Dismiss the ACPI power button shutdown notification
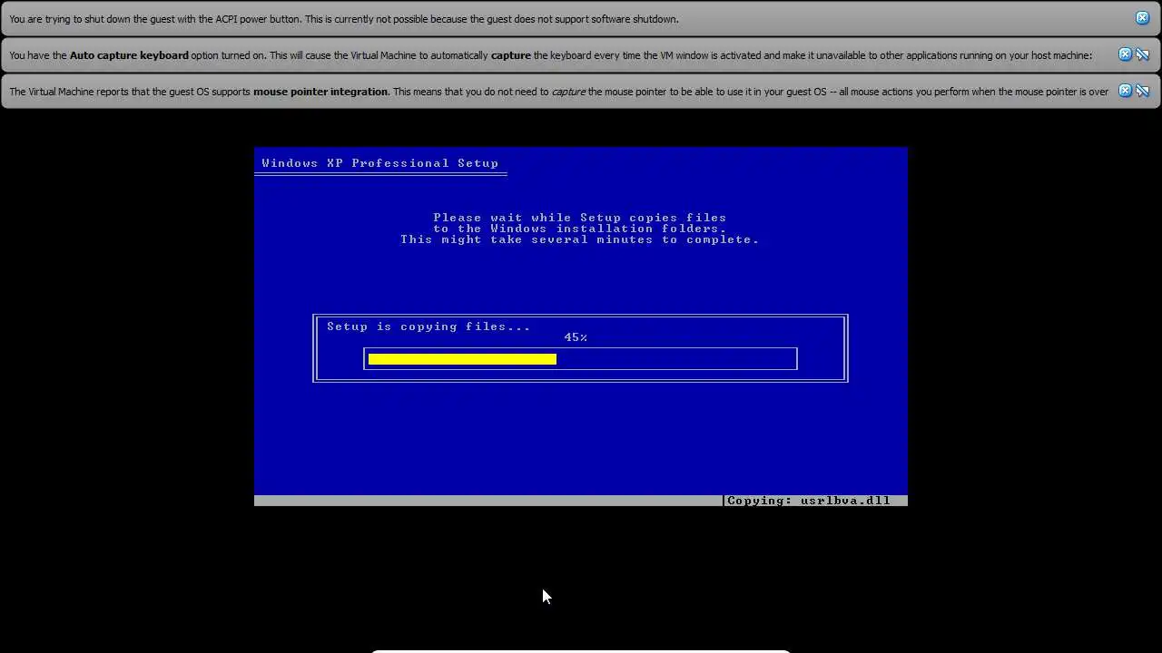Image resolution: width=1162 pixels, height=653 pixels. [1142, 18]
